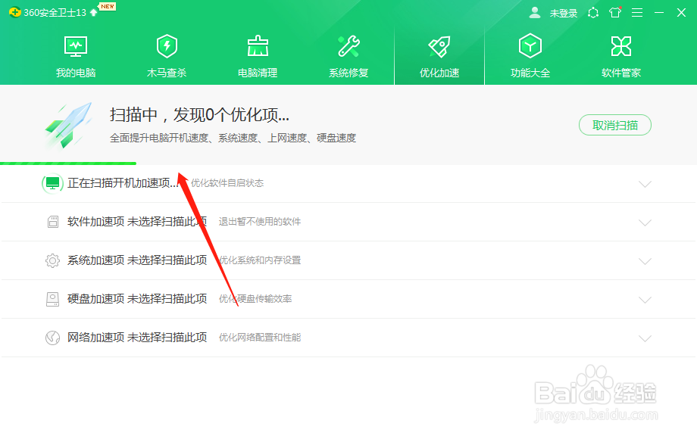
Task: Launch the 系统修复 repair tool
Action: tap(348, 54)
